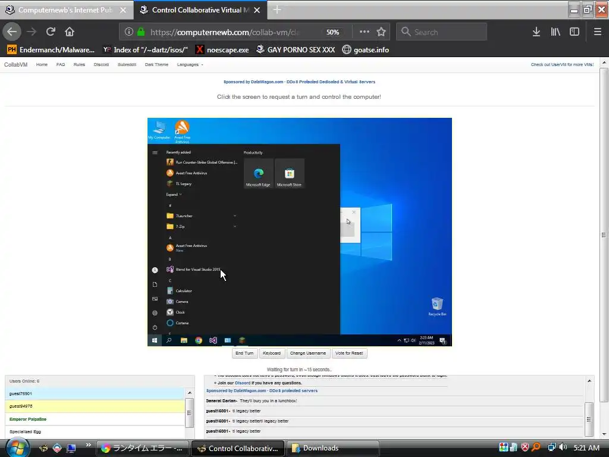
Task: Open File Explorer in the VM taskbar
Action: (x=184, y=340)
